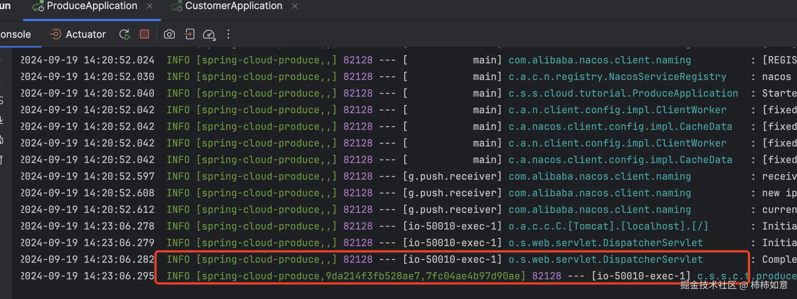
Task: Print the console output
Action: pyautogui.click(x=2, y=140)
